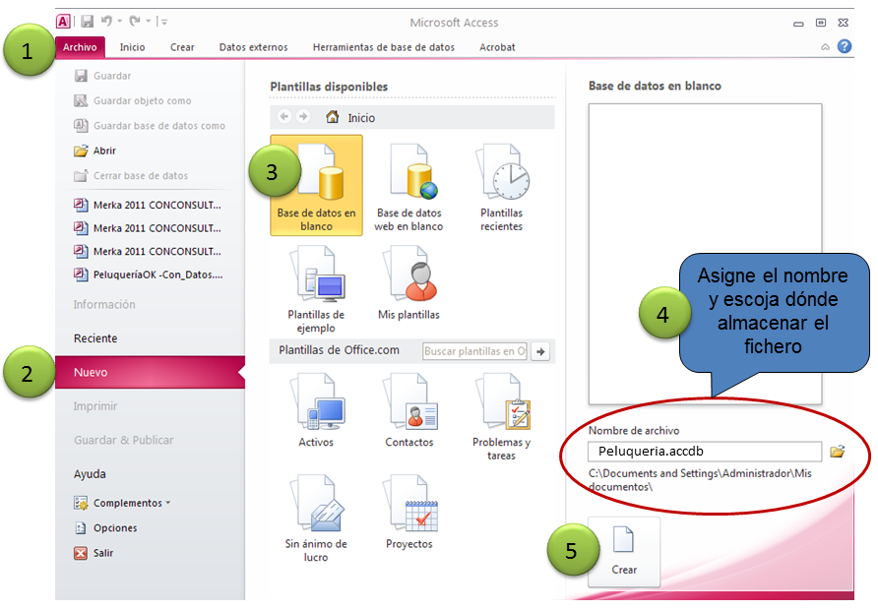Click Abrir to open a database
The height and width of the screenshot is (610, 878).
(94, 151)
